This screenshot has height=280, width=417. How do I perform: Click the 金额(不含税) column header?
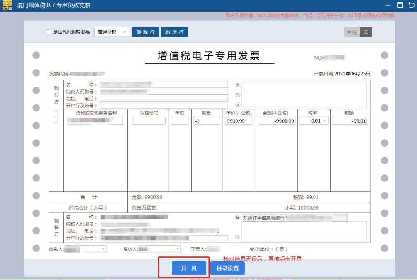[275, 113]
